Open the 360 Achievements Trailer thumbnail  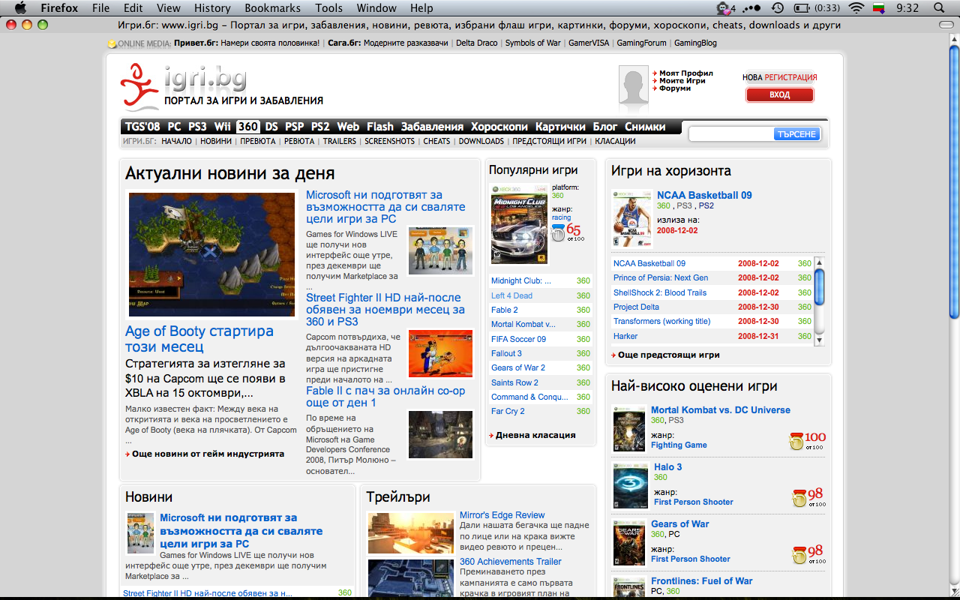(x=411, y=578)
